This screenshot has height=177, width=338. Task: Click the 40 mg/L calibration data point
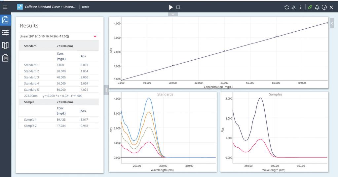point(224,51)
